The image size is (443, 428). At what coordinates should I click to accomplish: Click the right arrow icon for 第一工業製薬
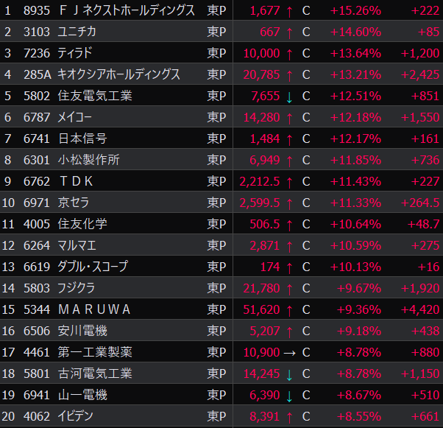[x=289, y=353]
